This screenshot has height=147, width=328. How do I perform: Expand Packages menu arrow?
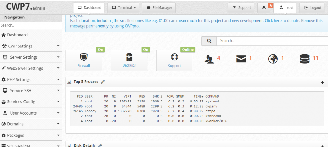(x=58, y=135)
